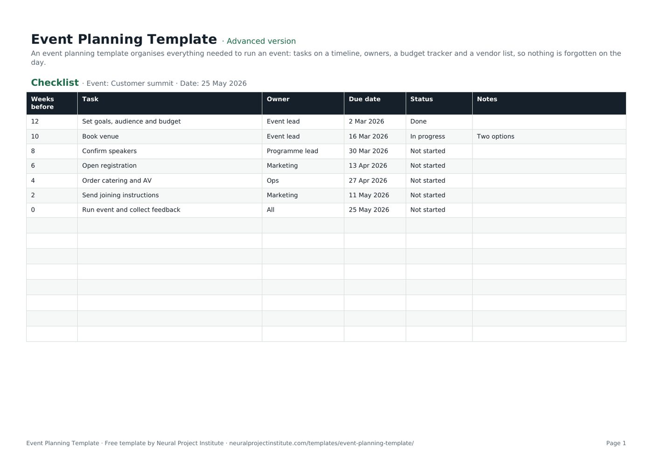This screenshot has height=461, width=653.
Task: Click the 'Due date' column header
Action: click(375, 103)
